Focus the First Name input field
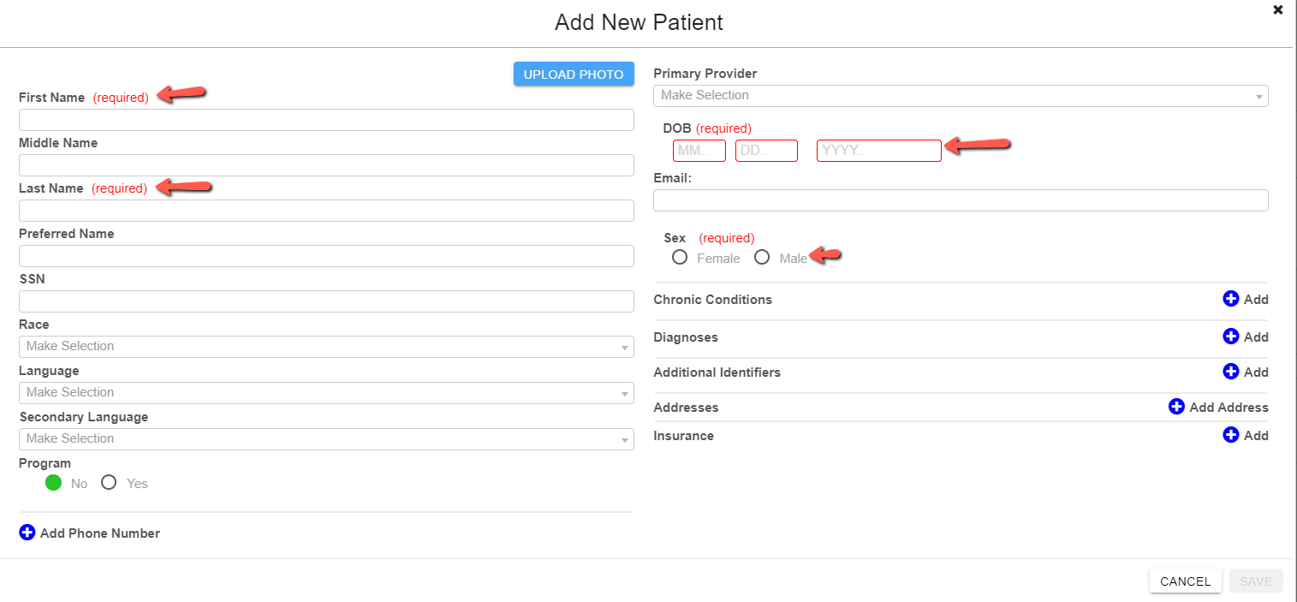Image resolution: width=1297 pixels, height=602 pixels. pos(326,120)
